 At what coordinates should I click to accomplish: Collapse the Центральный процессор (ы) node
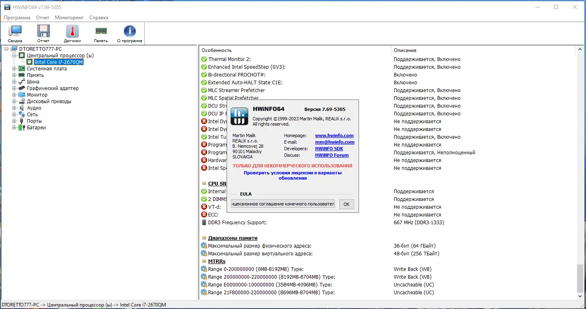coord(14,56)
